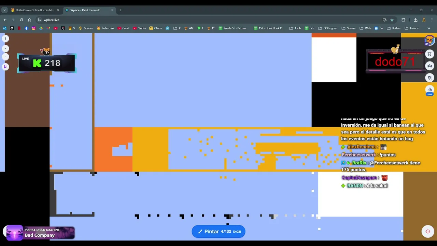The height and width of the screenshot is (246, 437).
Task: Open the alliance people icon
Action: point(429,66)
